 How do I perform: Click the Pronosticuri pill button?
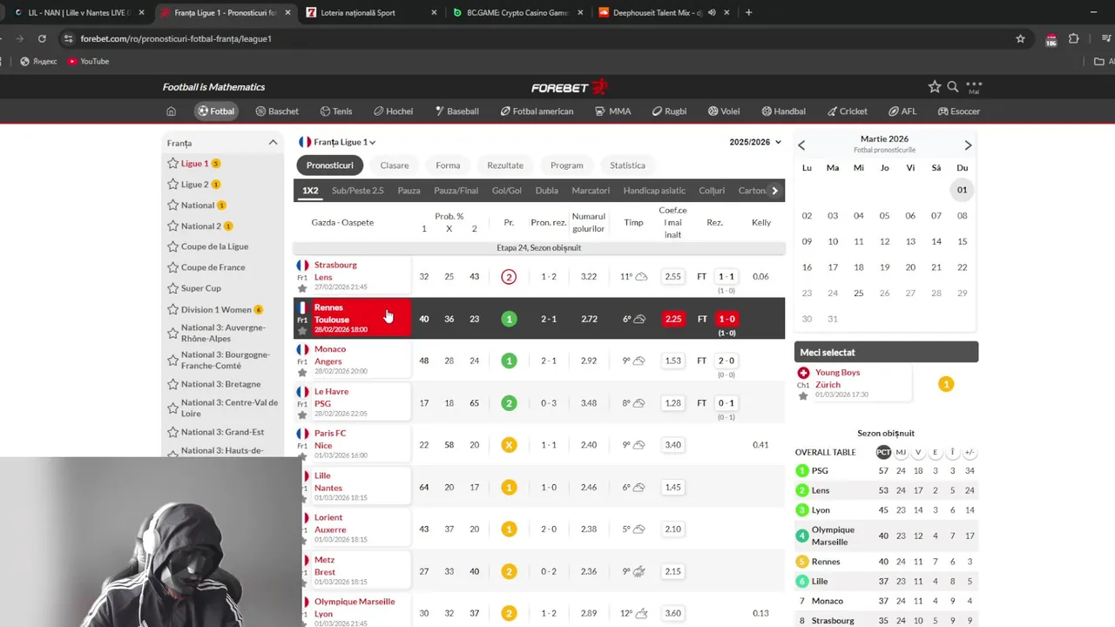(x=329, y=165)
